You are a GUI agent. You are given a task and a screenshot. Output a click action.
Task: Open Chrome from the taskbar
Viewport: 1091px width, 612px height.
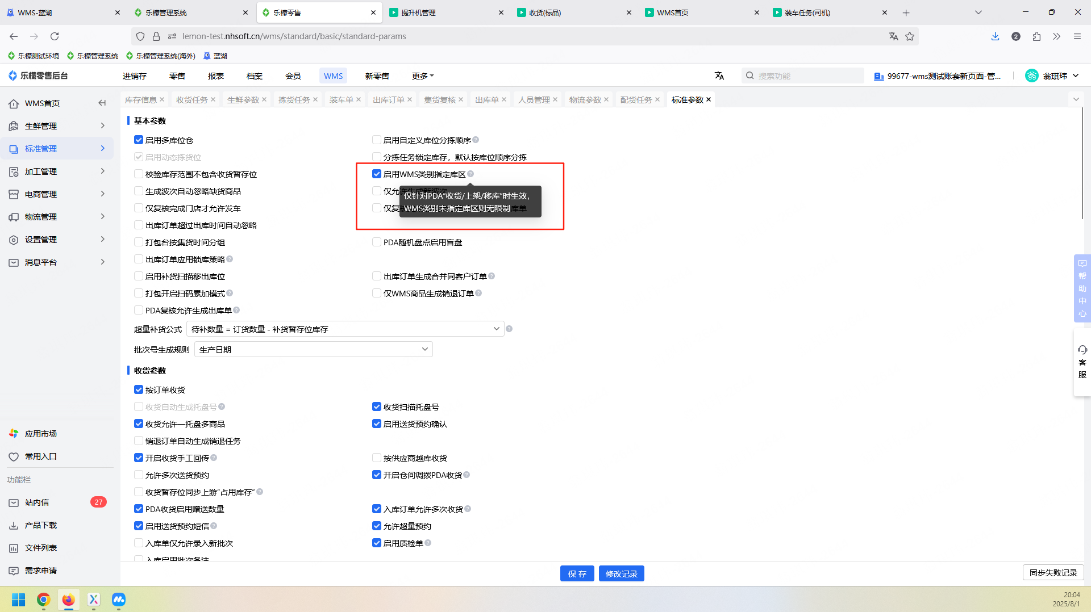pyautogui.click(x=44, y=600)
